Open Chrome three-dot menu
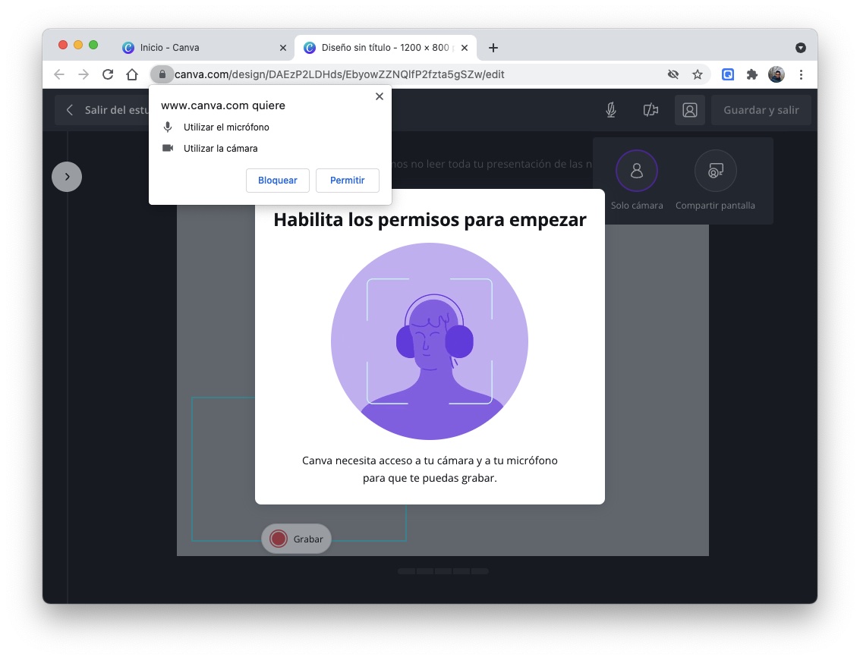The height and width of the screenshot is (660, 860). tap(801, 74)
